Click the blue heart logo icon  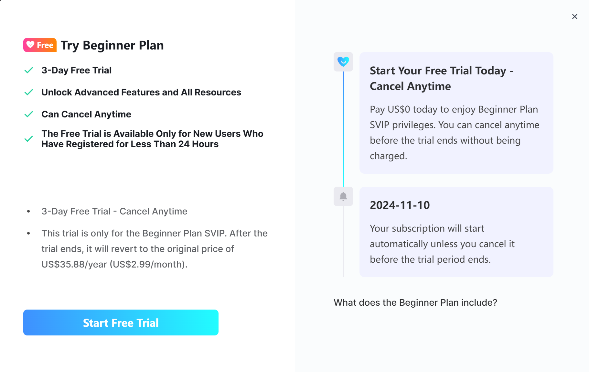[x=343, y=61]
